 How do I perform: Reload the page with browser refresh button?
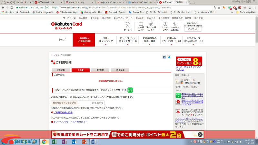(12, 7)
